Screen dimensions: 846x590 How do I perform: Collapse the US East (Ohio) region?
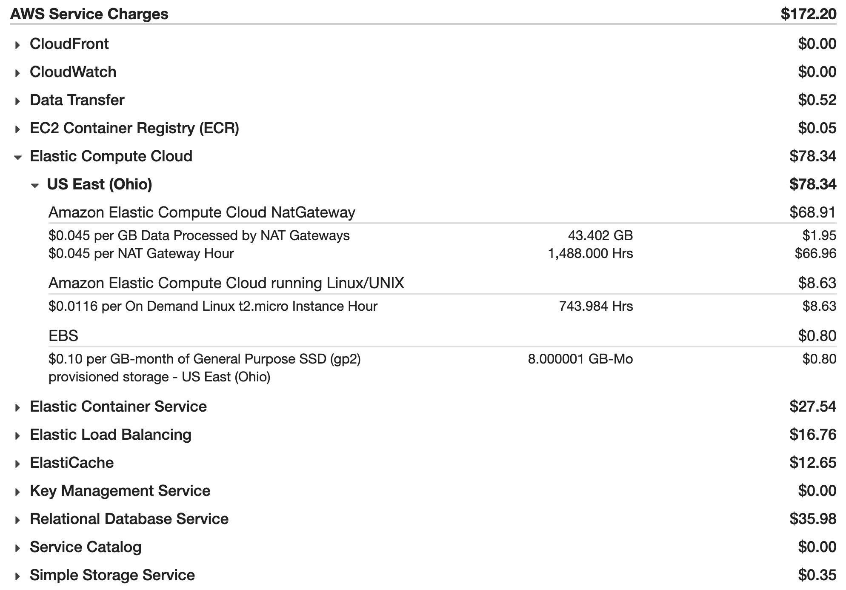point(35,185)
